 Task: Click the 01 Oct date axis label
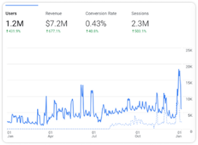click(138, 134)
